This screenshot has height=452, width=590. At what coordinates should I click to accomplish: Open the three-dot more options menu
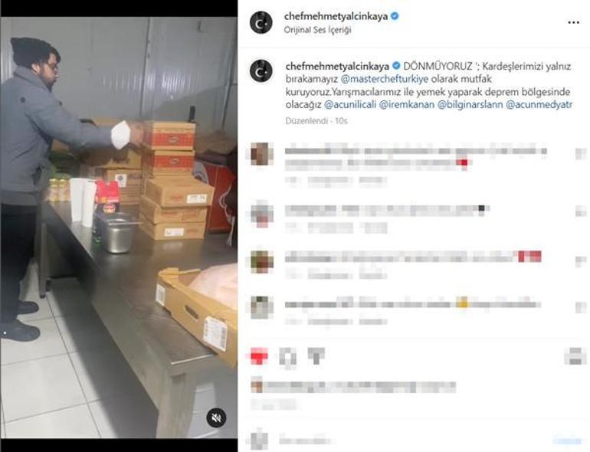(x=573, y=22)
